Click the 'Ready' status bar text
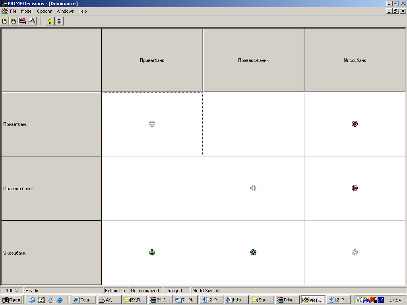407x305 pixels. pos(32,290)
